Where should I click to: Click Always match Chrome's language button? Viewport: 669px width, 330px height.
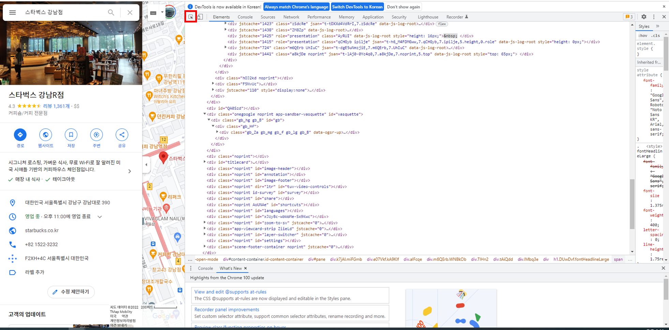296,7
